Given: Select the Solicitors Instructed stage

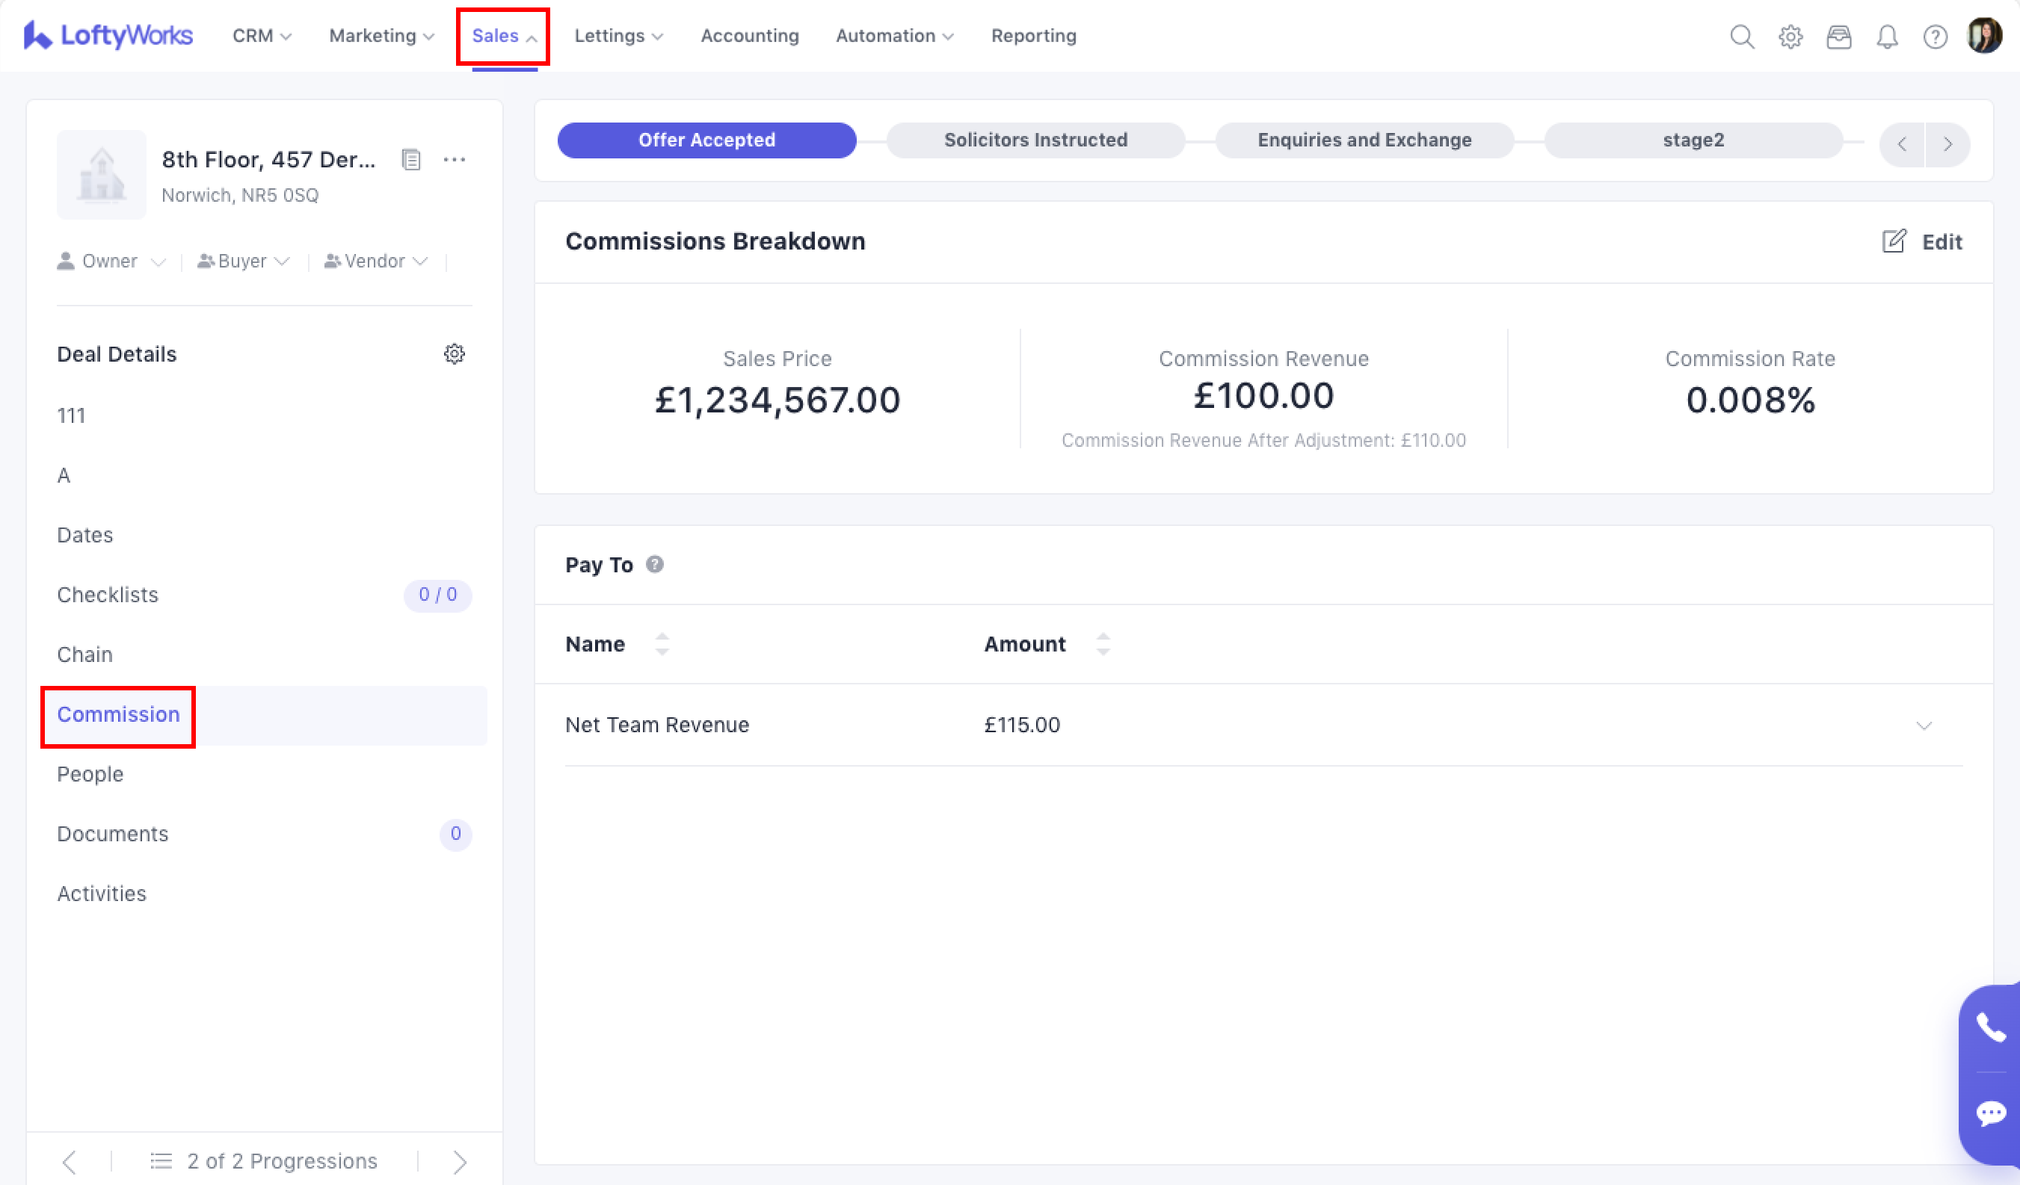Looking at the screenshot, I should (1035, 140).
